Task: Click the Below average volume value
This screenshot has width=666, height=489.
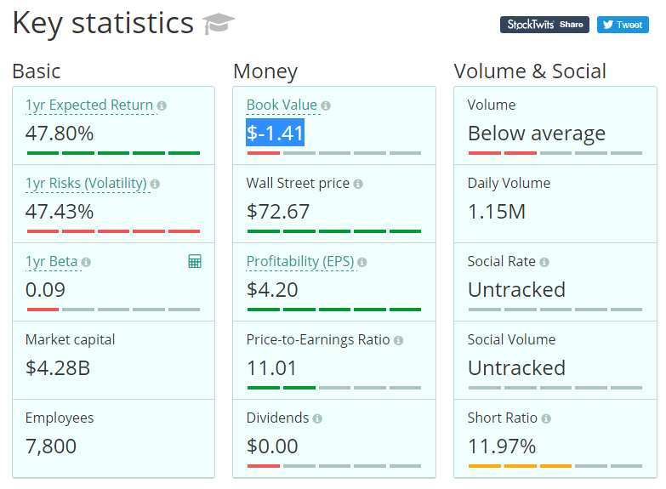Action: click(x=537, y=134)
